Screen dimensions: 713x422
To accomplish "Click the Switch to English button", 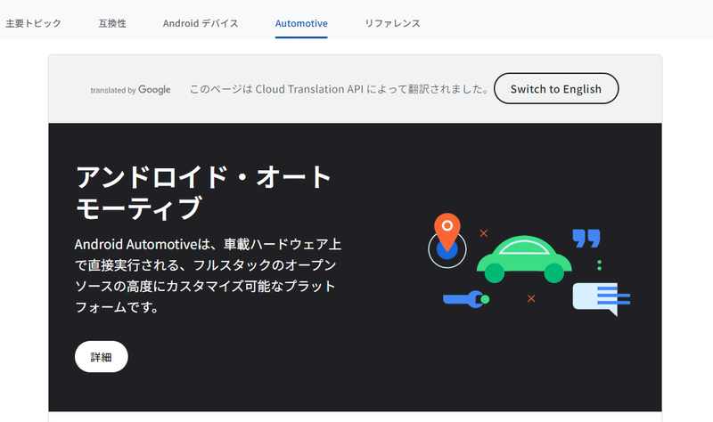I will tap(556, 88).
